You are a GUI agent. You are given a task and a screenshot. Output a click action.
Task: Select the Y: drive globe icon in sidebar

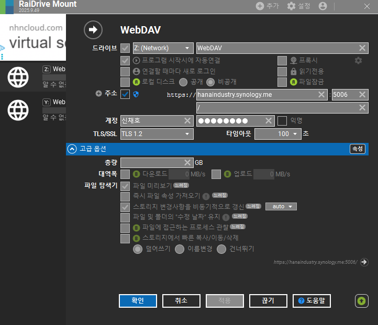pyautogui.click(x=18, y=110)
